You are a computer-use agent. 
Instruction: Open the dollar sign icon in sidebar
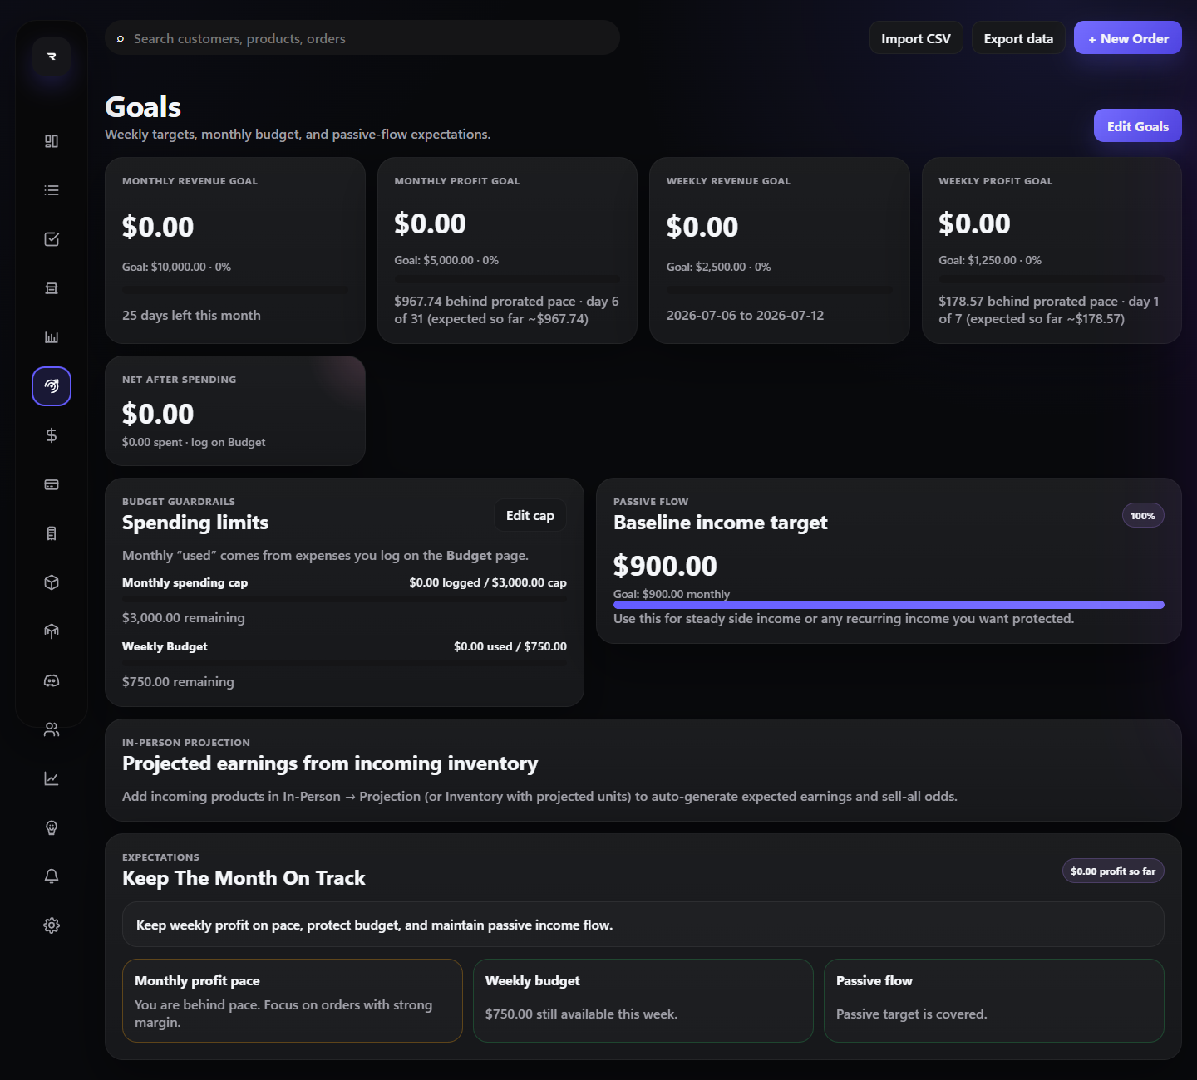(x=52, y=435)
